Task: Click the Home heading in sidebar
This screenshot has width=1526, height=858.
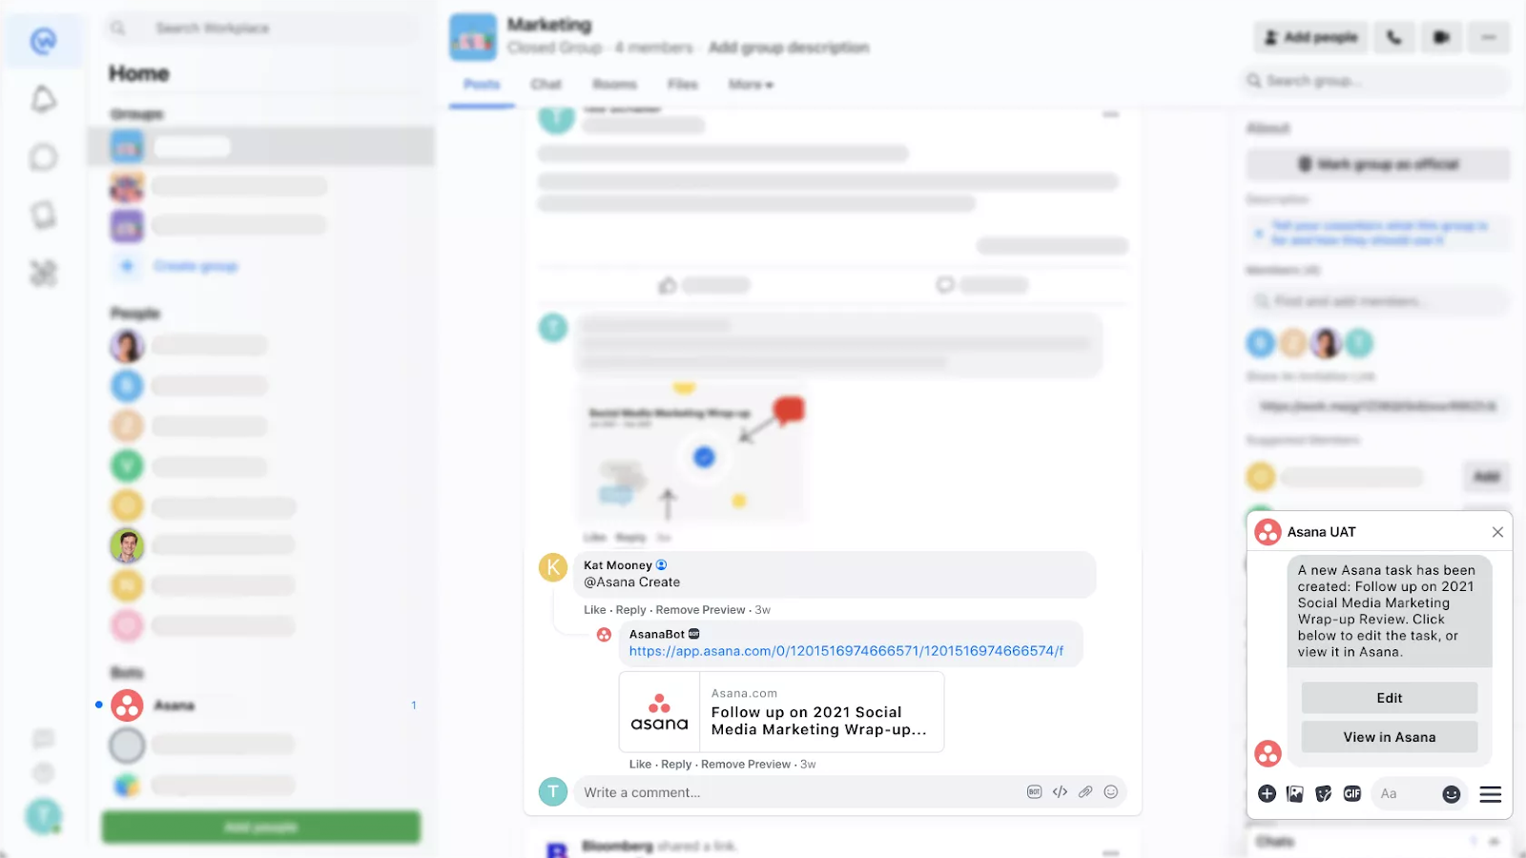Action: pos(139,73)
